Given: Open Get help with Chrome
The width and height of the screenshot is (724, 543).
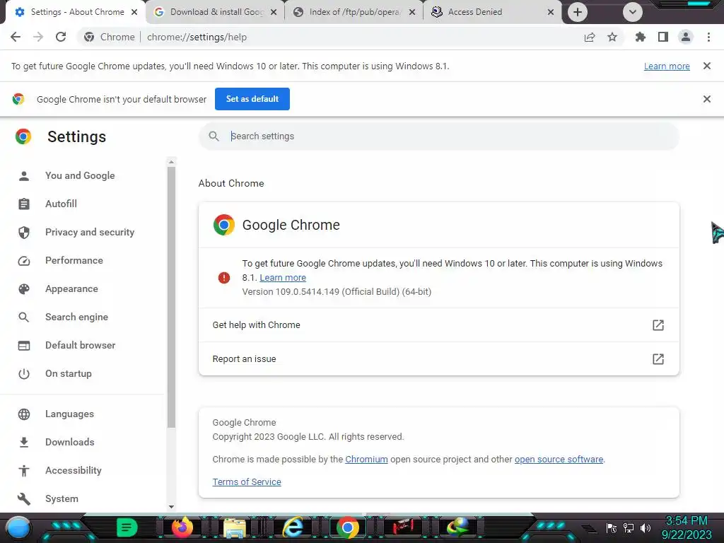Looking at the screenshot, I should (438, 325).
